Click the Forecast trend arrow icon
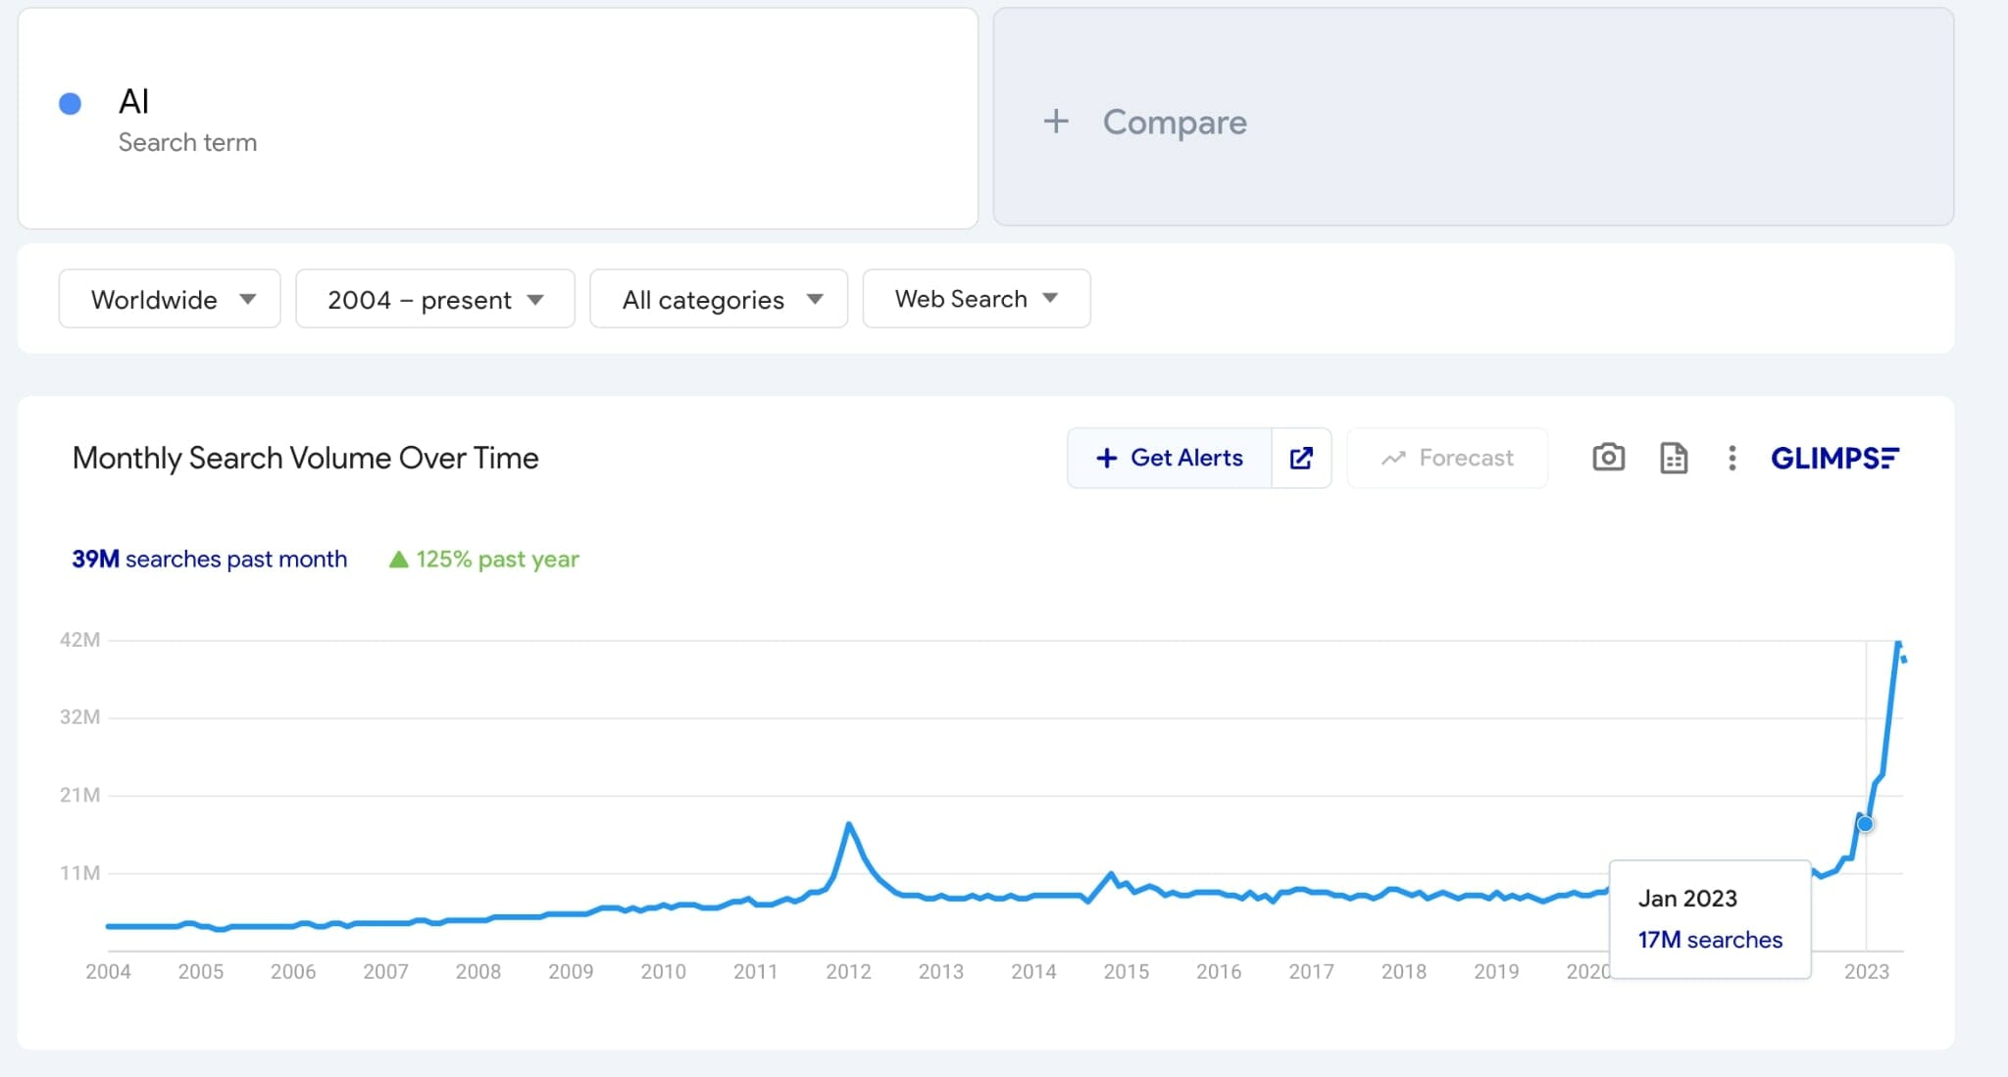This screenshot has height=1077, width=2008. [1393, 458]
